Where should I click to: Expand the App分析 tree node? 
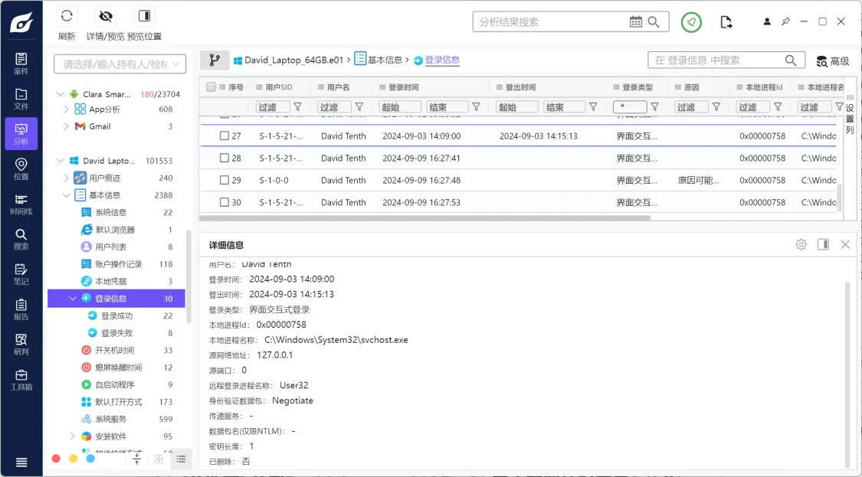67,109
